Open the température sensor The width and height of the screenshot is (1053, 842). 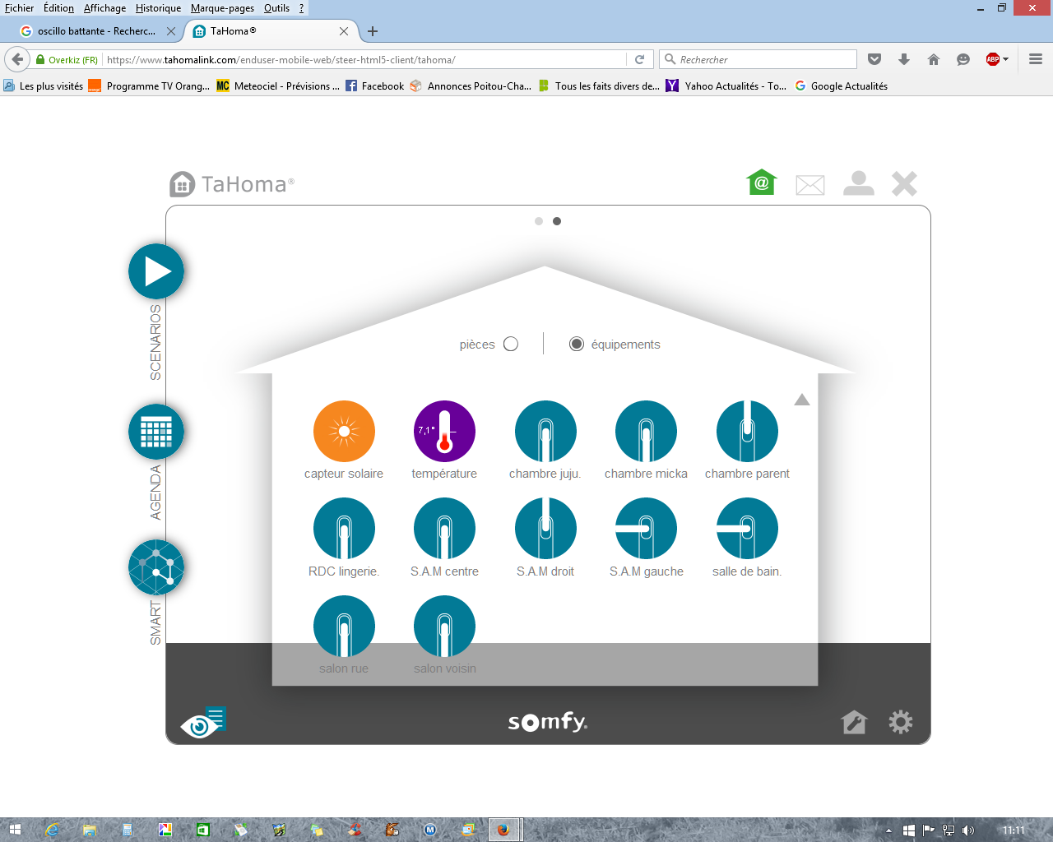[444, 431]
